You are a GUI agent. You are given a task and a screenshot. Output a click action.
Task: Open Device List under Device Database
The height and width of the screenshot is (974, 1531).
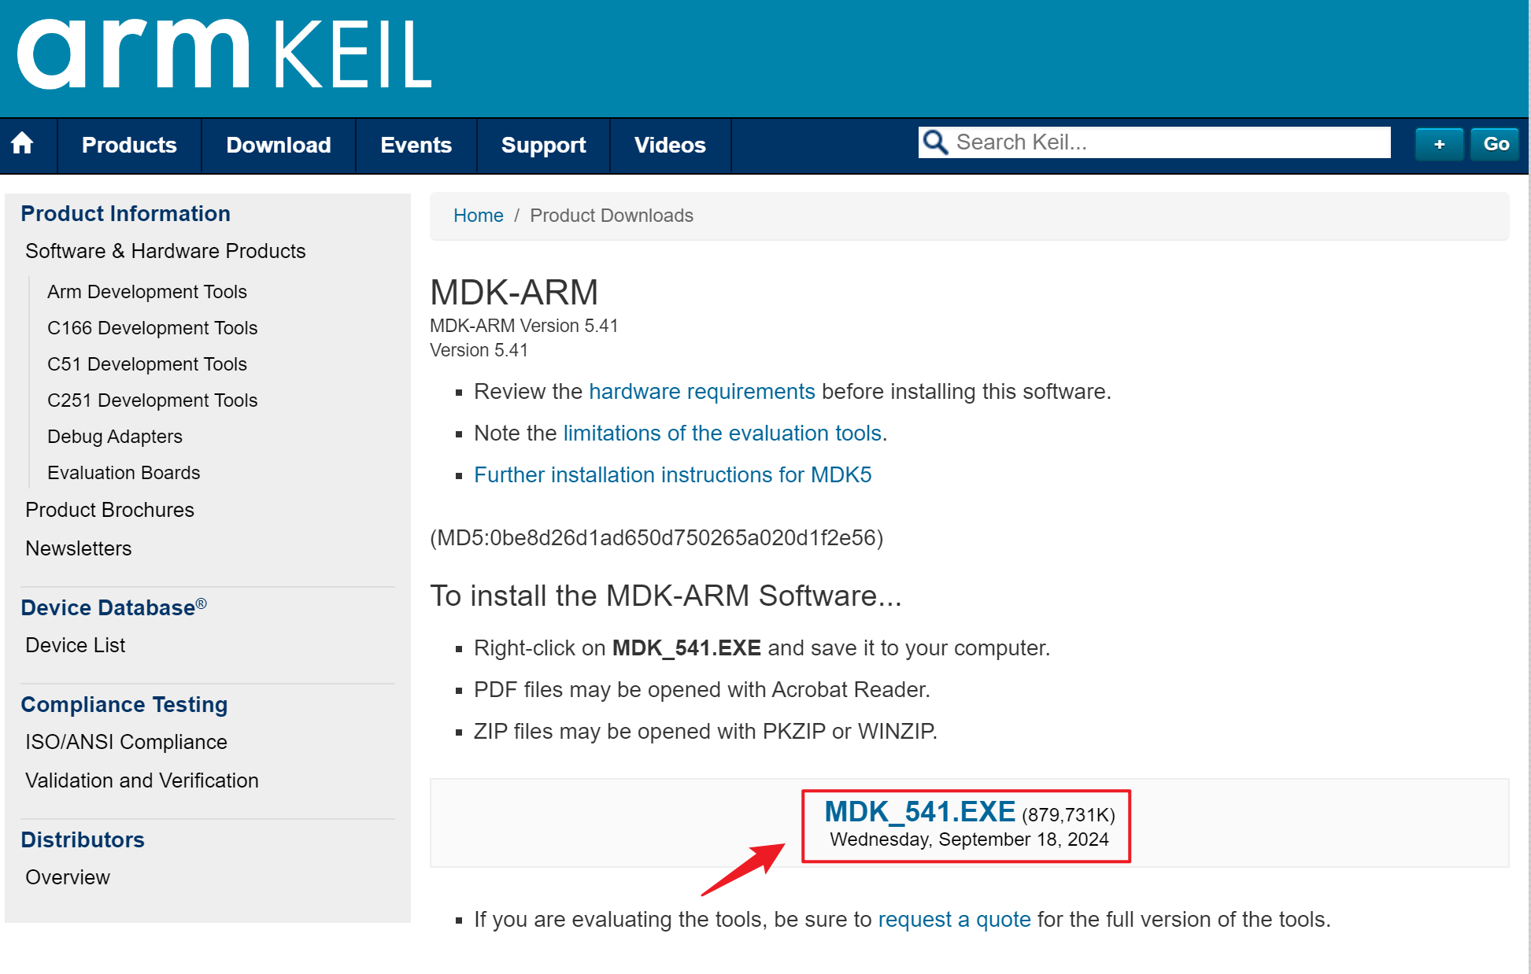75,645
